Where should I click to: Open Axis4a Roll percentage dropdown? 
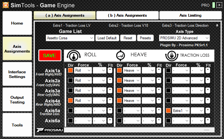pos(100,101)
